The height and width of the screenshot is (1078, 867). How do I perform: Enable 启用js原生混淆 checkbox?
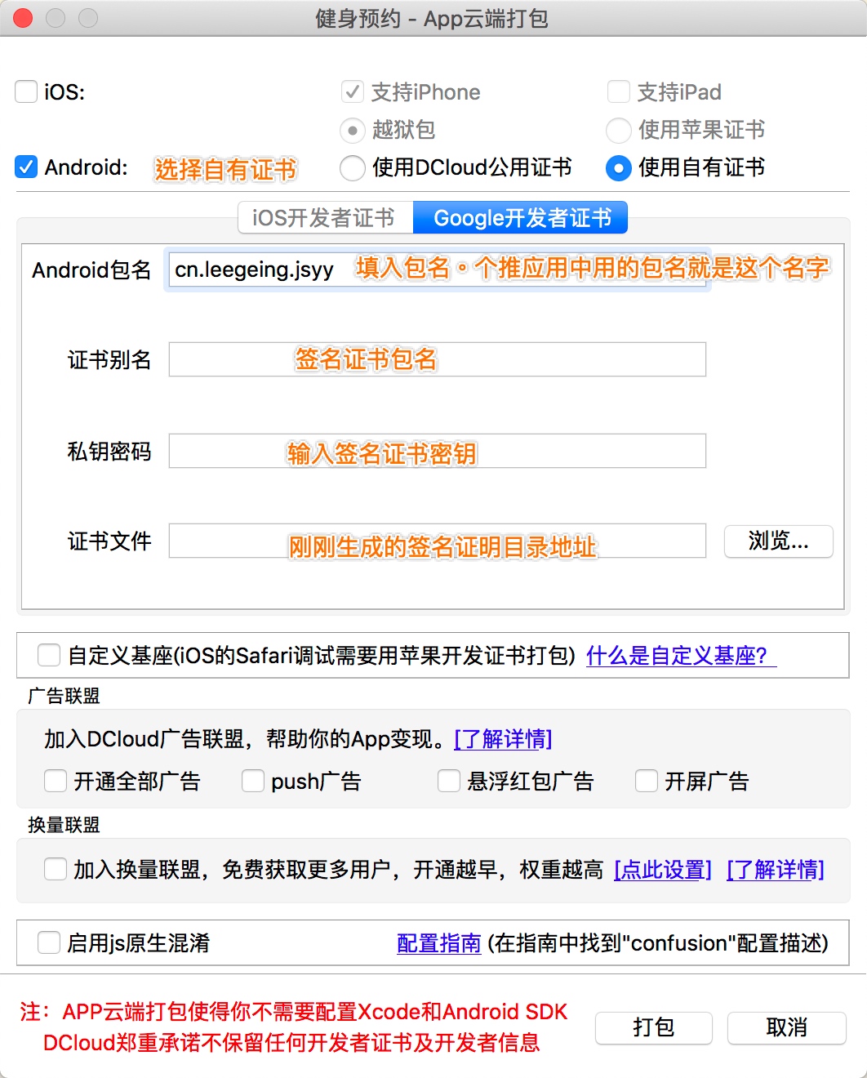coord(49,943)
